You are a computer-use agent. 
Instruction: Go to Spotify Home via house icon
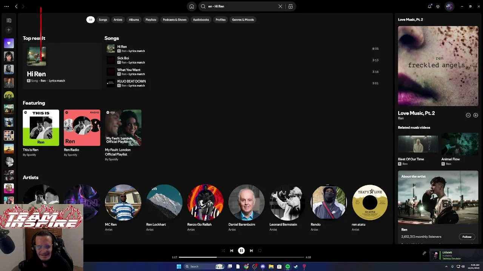[192, 6]
